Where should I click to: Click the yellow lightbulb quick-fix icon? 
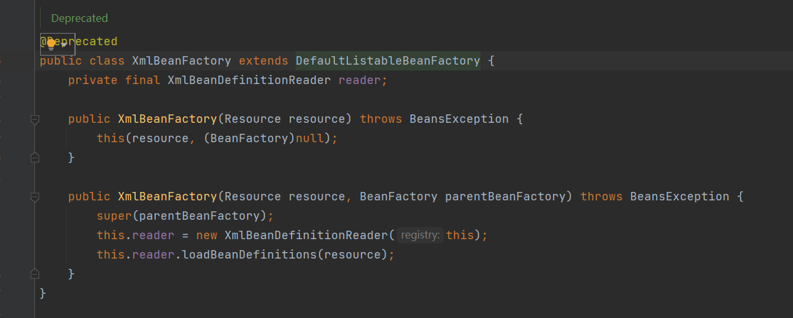[51, 43]
